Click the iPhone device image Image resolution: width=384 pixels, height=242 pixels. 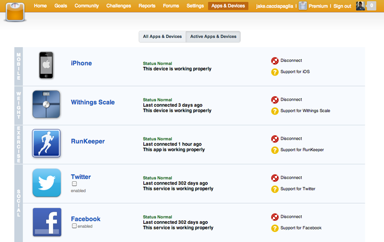(x=46, y=65)
